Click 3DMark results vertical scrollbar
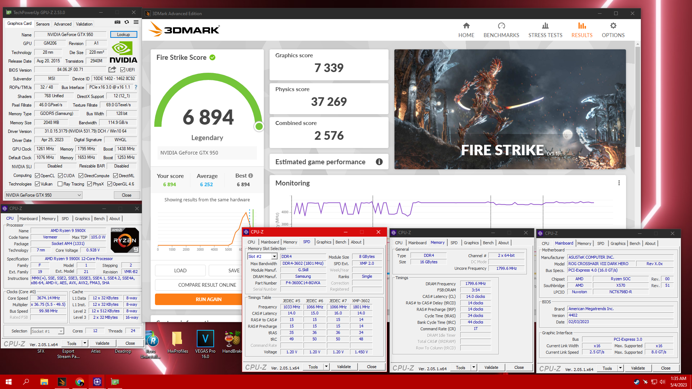The image size is (692, 389). pyautogui.click(x=638, y=97)
